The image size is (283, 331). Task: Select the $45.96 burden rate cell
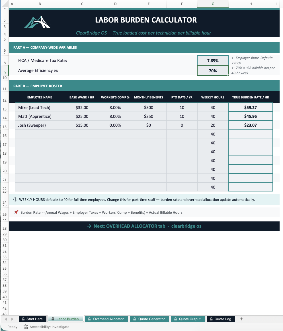point(251,116)
